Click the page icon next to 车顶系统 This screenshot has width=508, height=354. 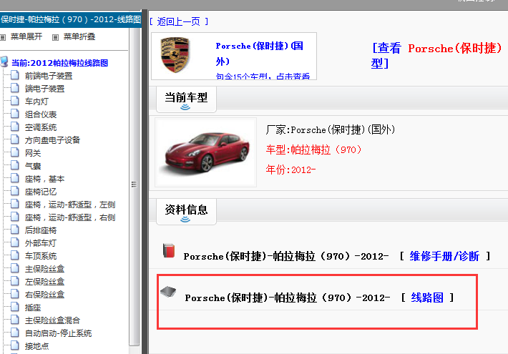pos(14,255)
